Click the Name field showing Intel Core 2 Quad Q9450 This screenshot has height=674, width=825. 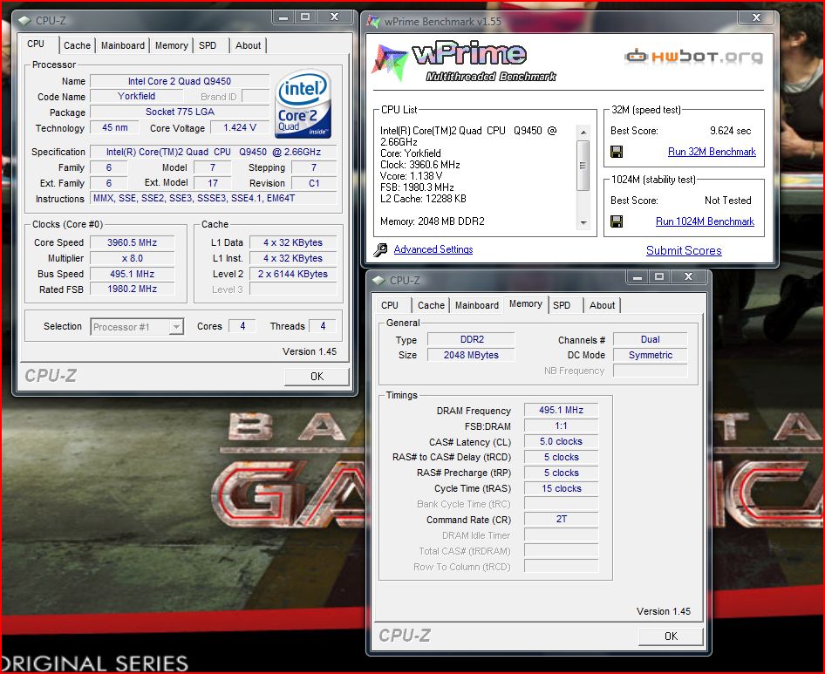(x=180, y=81)
